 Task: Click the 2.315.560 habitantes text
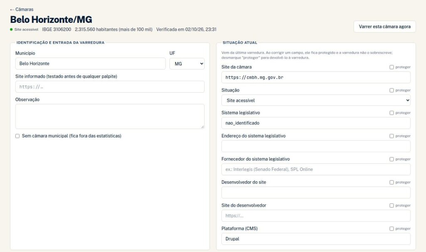click(114, 30)
